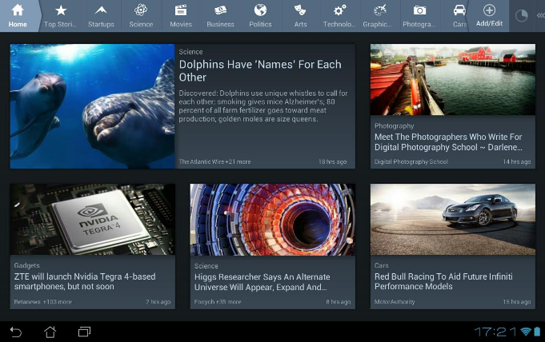Select the Science atom icon
The height and width of the screenshot is (342, 545).
(141, 10)
